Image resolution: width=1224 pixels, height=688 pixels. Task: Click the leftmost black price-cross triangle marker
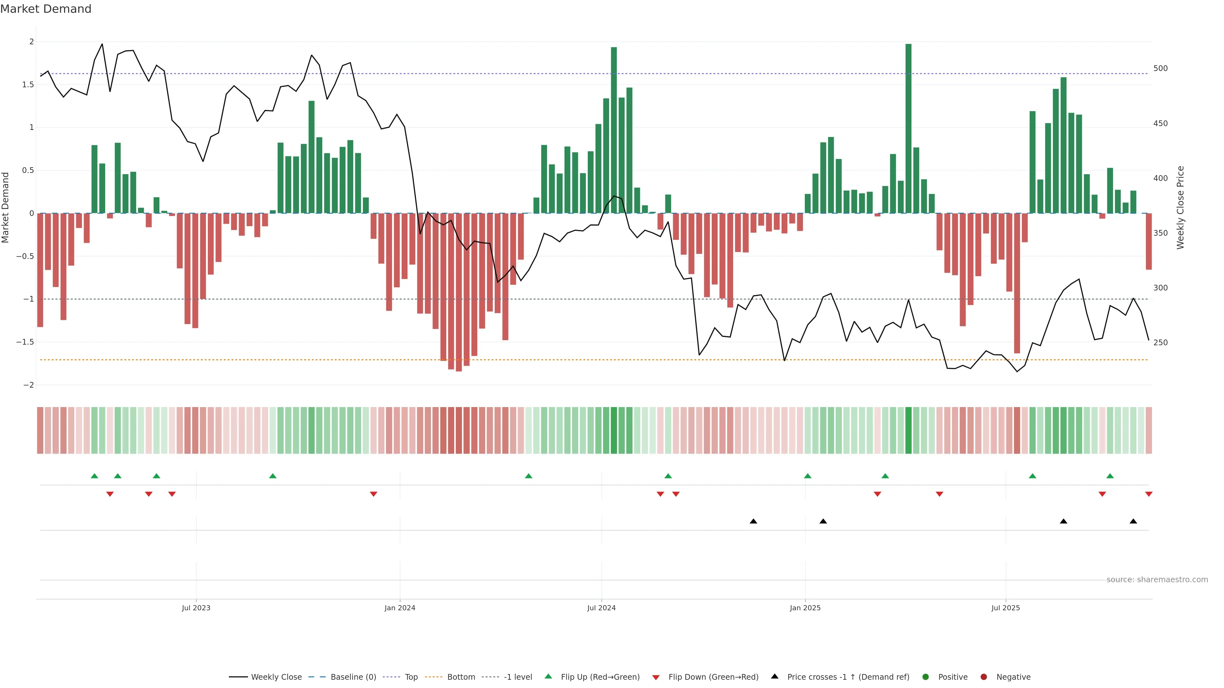click(x=753, y=521)
